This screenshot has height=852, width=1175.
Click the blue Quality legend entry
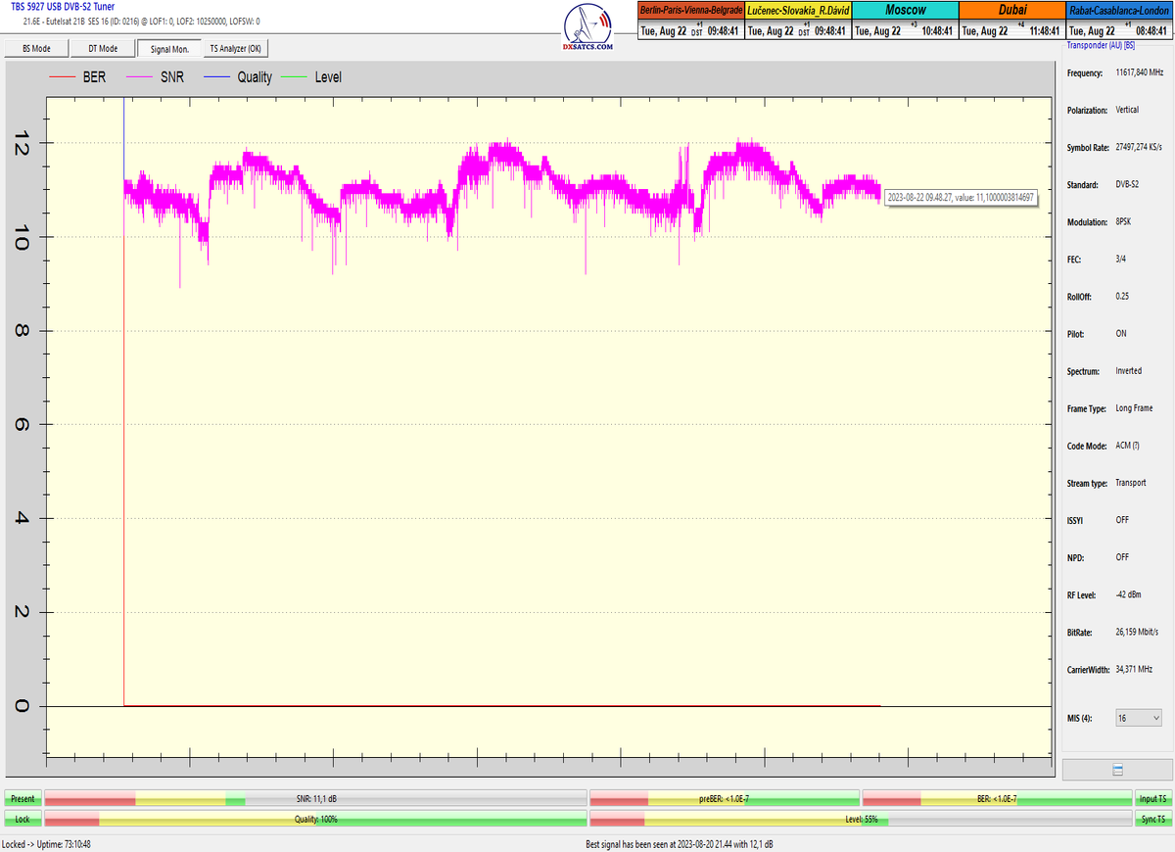coord(238,77)
